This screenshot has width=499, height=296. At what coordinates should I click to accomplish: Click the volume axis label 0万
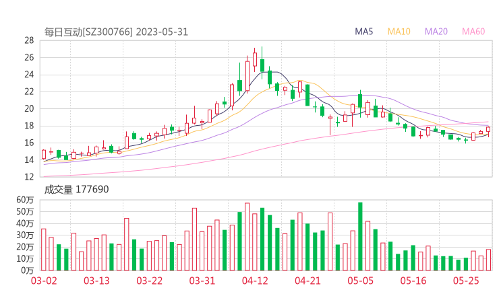click(x=28, y=270)
